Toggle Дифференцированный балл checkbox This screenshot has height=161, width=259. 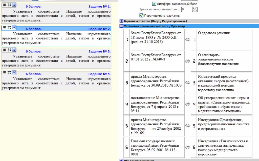tap(154, 4)
